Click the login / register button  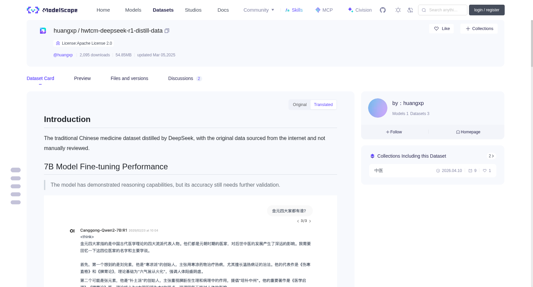(487, 10)
